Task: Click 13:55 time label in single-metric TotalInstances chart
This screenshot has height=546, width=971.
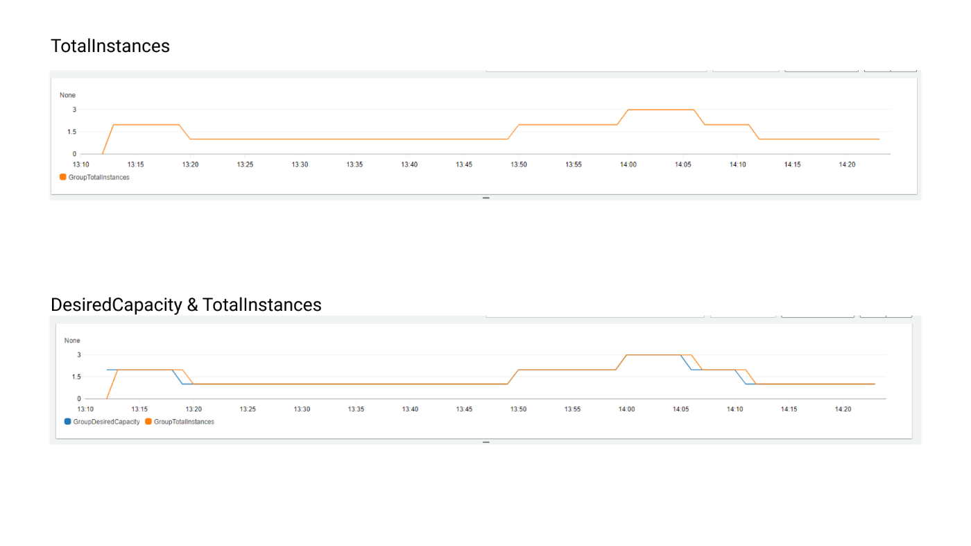Action: point(573,164)
